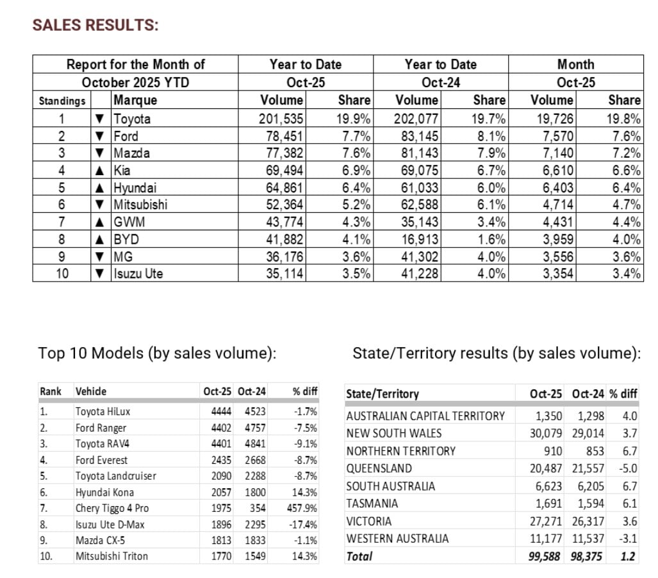
Task: Click the down triangle next to Ford
Action: [x=99, y=136]
